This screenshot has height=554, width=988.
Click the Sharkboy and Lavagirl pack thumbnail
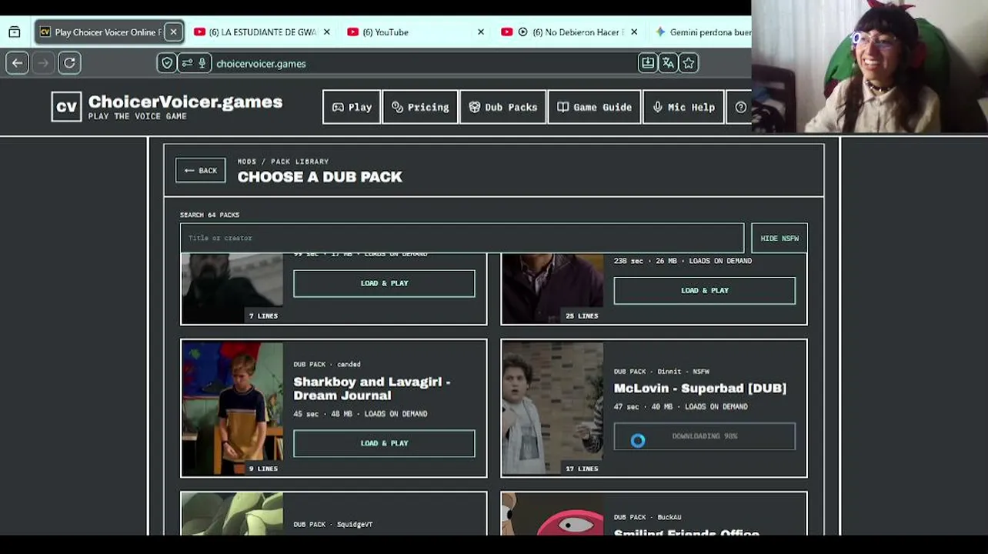232,409
